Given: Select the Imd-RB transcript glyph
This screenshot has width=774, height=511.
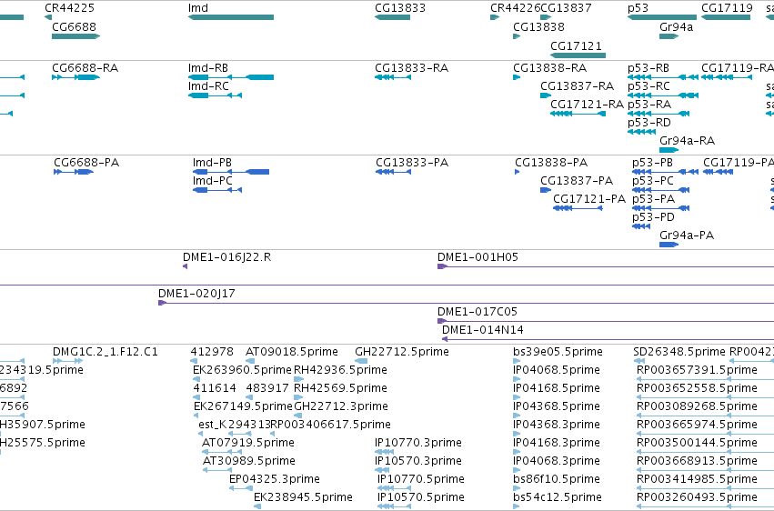Looking at the screenshot, I should tap(230, 77).
